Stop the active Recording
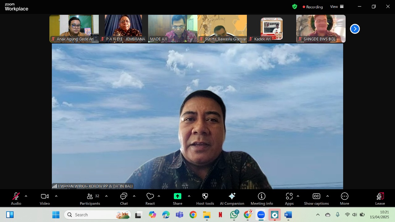This screenshot has height=222, width=395. tap(313, 6)
